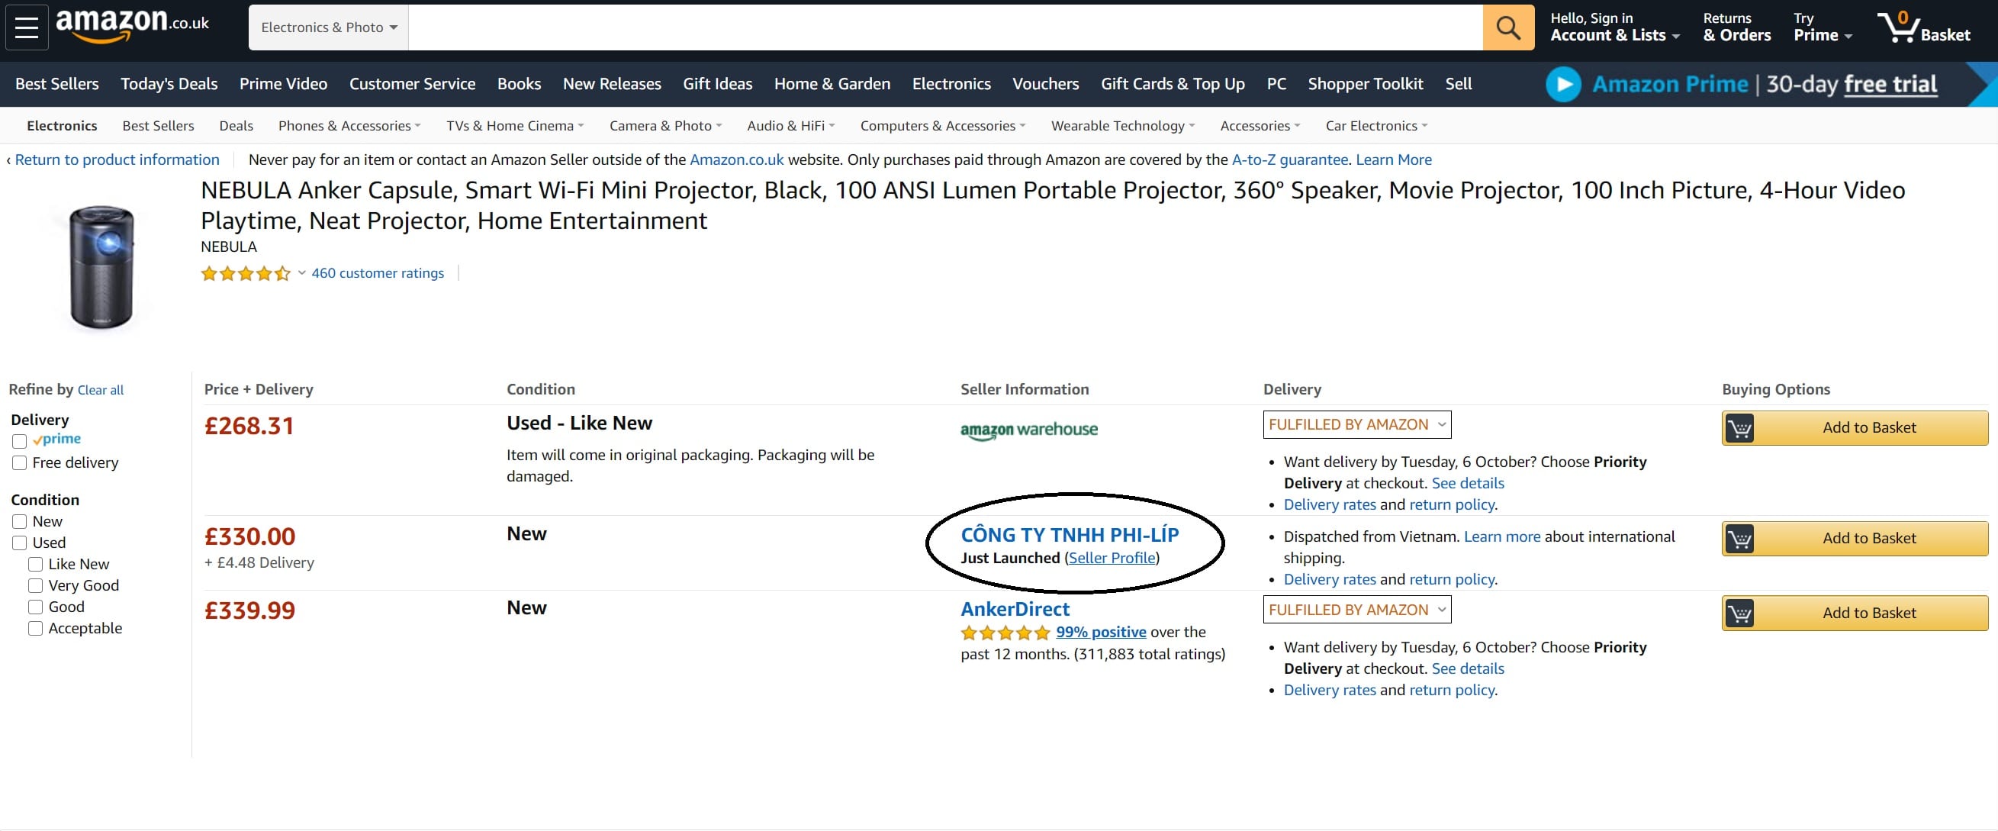
Task: Check the Free delivery checkbox
Action: tap(19, 462)
